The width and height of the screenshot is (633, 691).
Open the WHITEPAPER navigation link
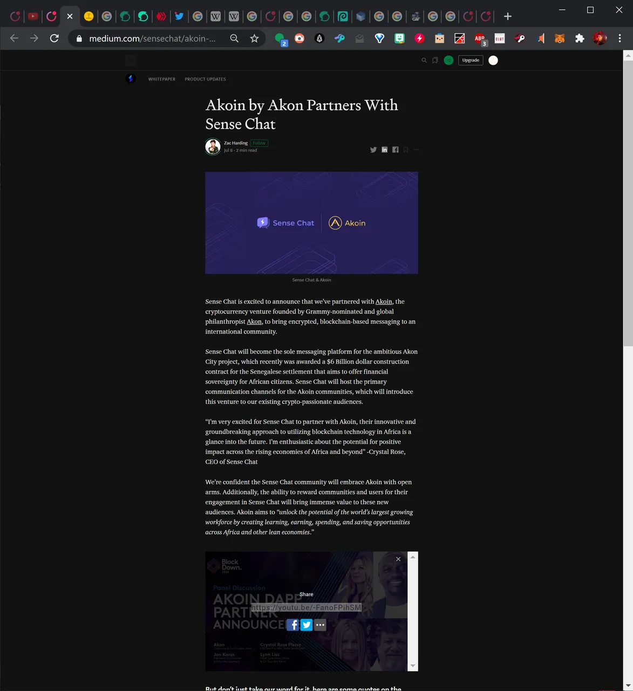[162, 79]
